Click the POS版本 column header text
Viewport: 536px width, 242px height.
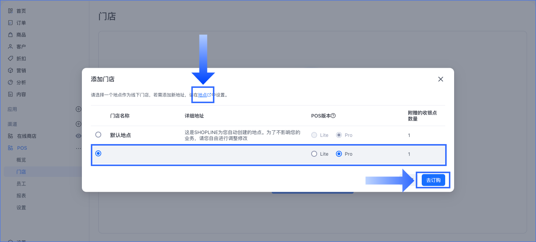320,116
